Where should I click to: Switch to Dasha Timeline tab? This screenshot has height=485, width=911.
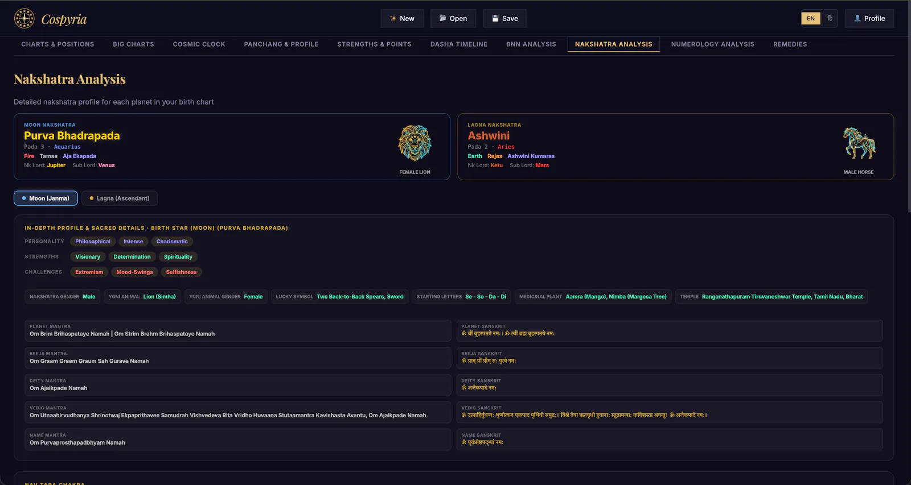[x=459, y=44]
